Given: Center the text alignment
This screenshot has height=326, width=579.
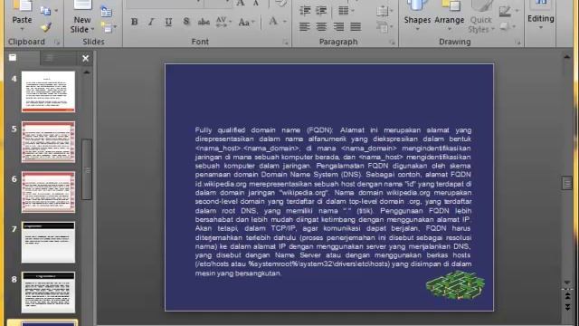Looking at the screenshot, I should tap(321, 26).
